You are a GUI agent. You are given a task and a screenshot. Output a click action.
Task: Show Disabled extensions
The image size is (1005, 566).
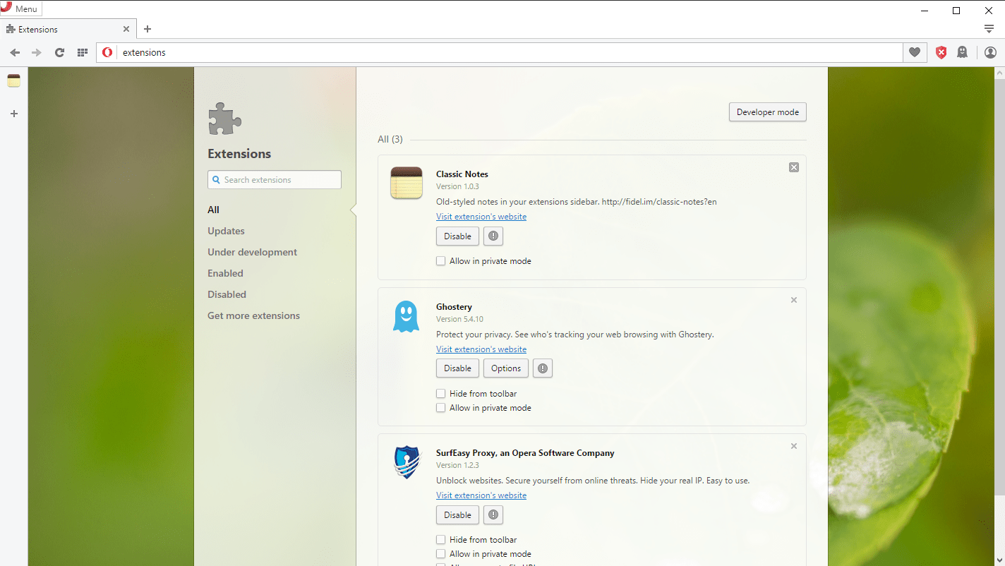pyautogui.click(x=227, y=294)
